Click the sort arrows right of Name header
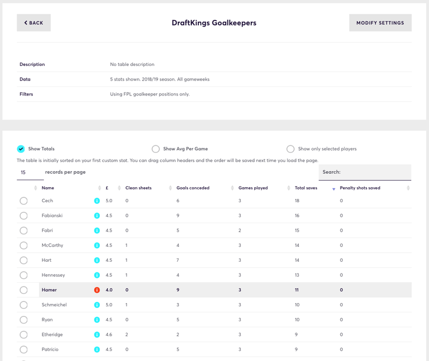 pyautogui.click(x=100, y=188)
